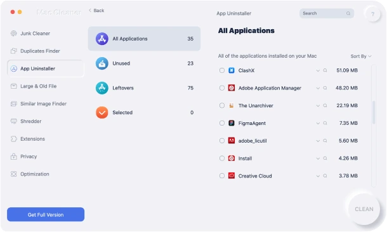The image size is (387, 232).
Task: Click the magnifier icon in the ClashX row
Action: [x=325, y=70]
